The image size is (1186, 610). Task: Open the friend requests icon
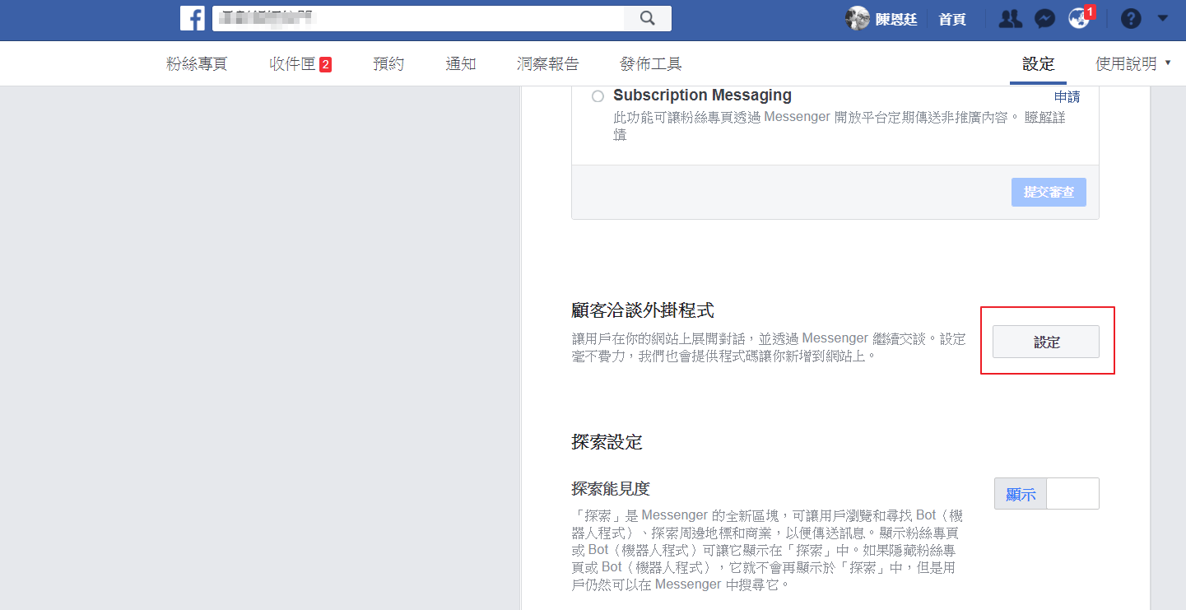pyautogui.click(x=1010, y=19)
